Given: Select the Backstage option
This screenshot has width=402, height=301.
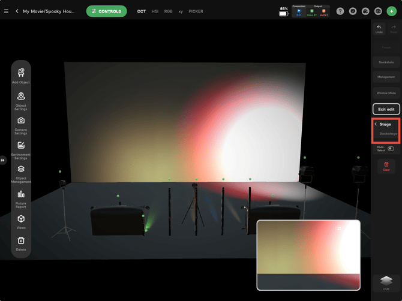Looking at the screenshot, I should 388,134.
